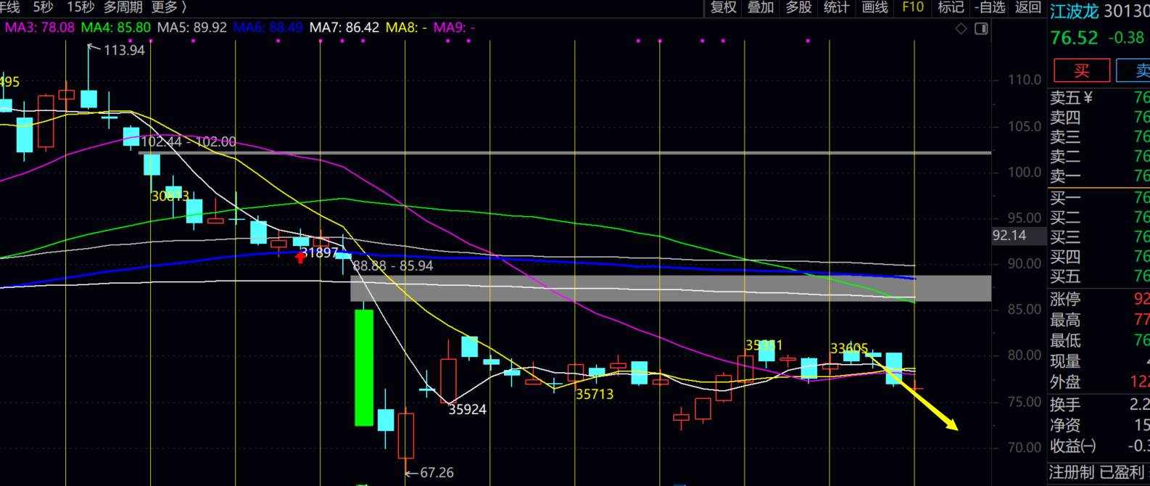Toggle the side panel layout icon

981,28
